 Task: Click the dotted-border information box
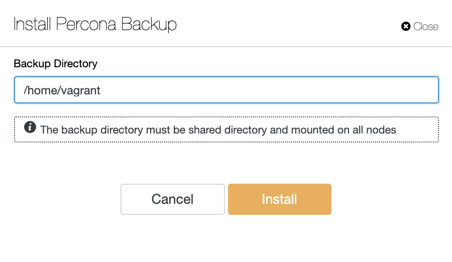(227, 129)
